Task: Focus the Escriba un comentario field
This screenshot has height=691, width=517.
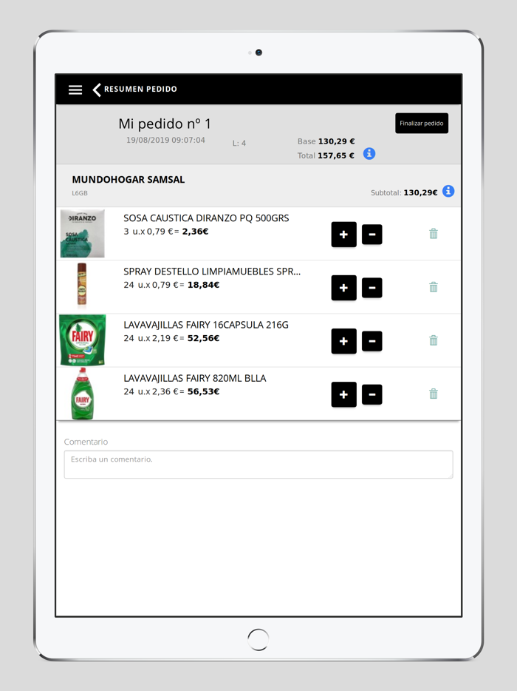Action: [x=258, y=464]
